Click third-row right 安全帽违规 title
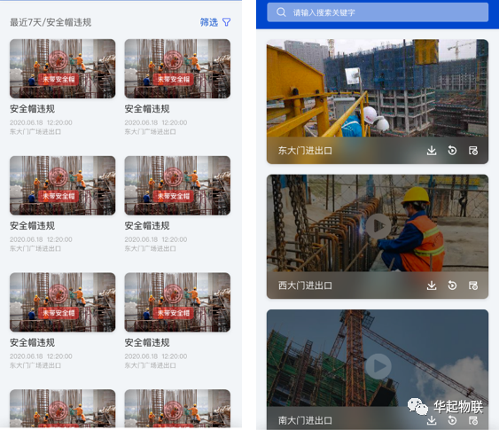 pyautogui.click(x=147, y=342)
